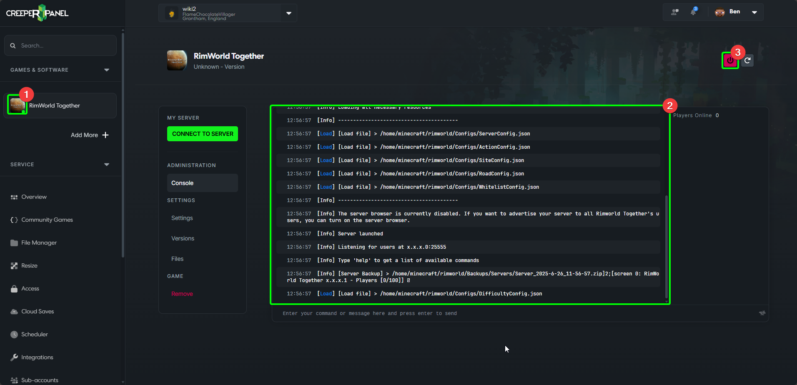Click the SiteConfig.json log line
This screenshot has width=797, height=385.
click(x=468, y=160)
